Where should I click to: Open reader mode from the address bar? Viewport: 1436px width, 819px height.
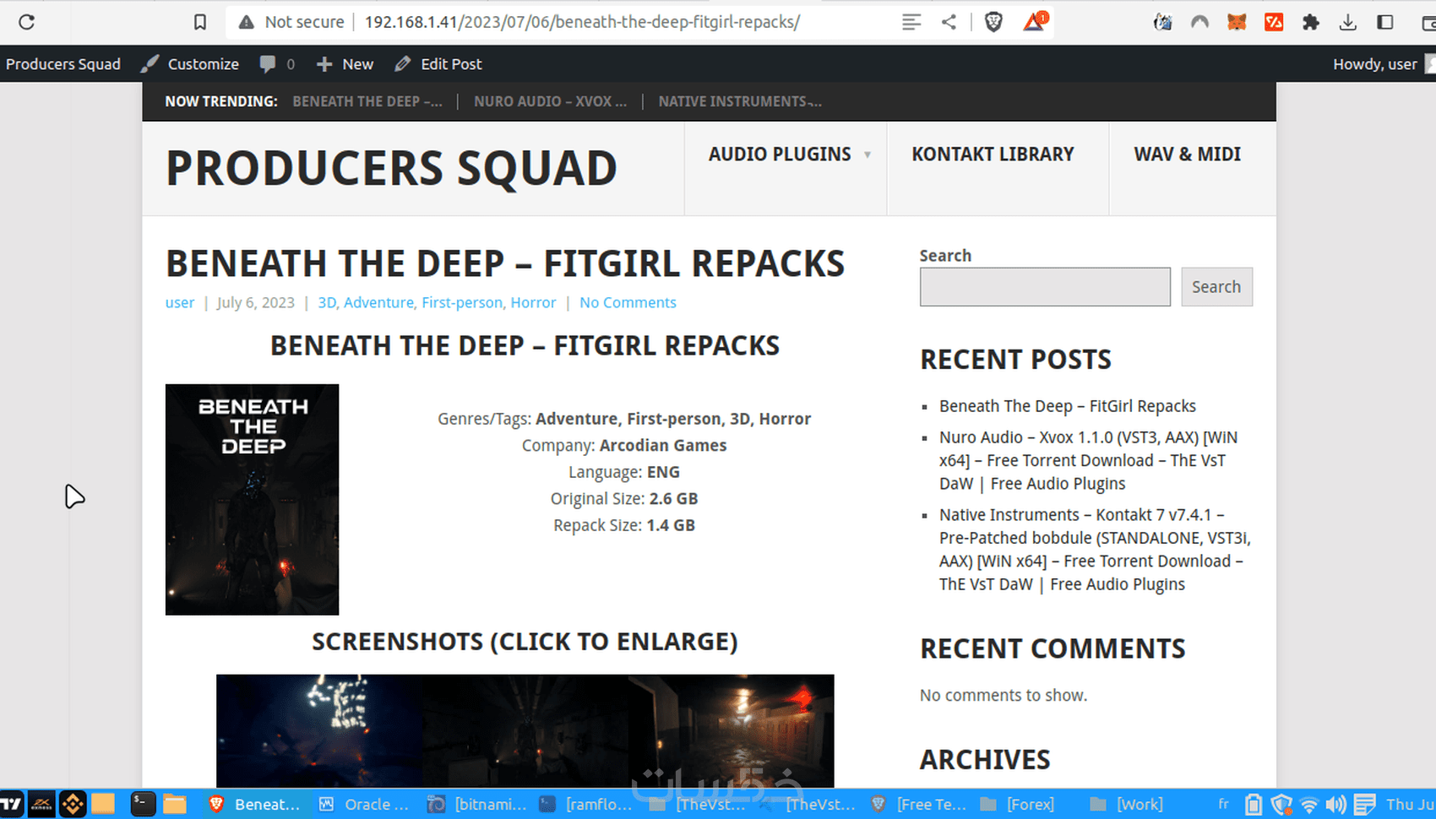(911, 22)
